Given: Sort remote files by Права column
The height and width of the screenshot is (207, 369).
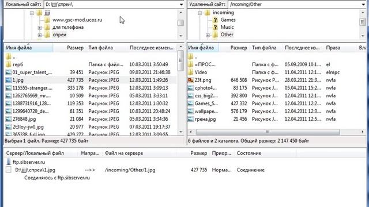Looking at the screenshot, I should [x=340, y=48].
